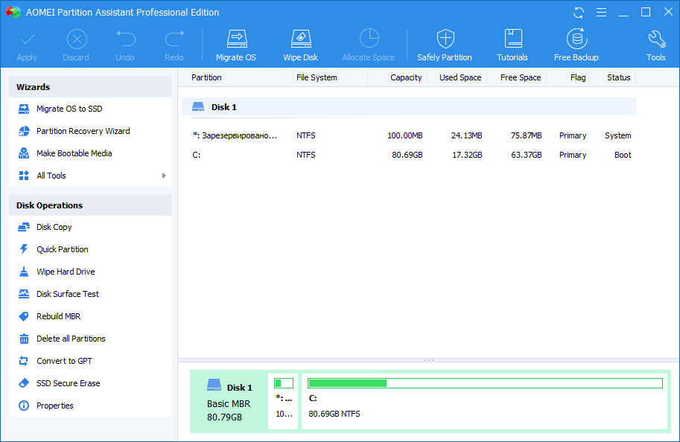Click the 100.00MB capacity cell
The height and width of the screenshot is (442, 680).
[405, 135]
